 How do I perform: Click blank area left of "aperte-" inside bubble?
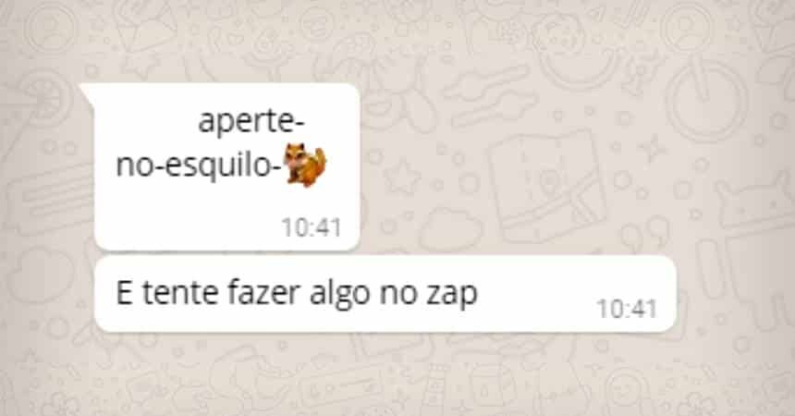pos(147,122)
